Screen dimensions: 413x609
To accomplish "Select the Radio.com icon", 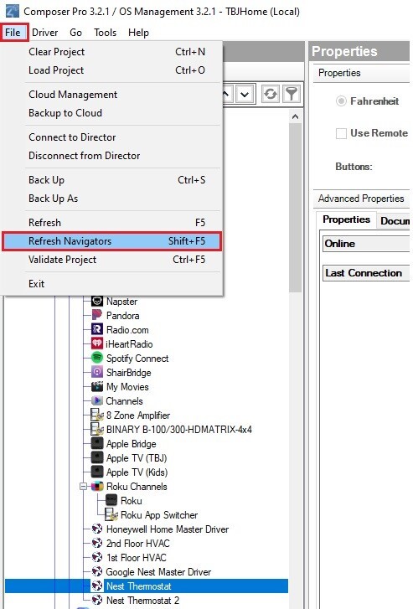I will click(x=96, y=329).
